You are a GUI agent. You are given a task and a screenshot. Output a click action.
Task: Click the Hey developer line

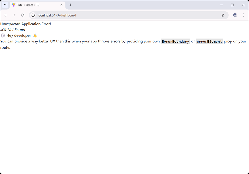coord(19,35)
